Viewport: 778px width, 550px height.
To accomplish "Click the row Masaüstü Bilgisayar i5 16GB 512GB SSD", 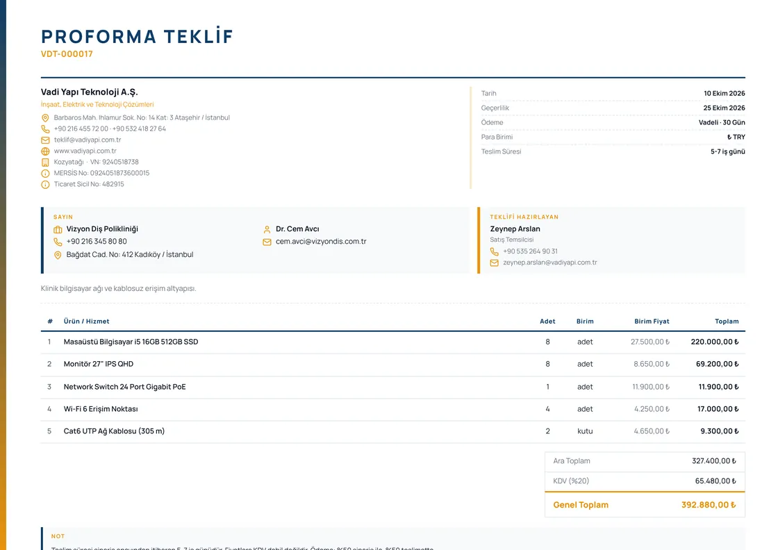I will pos(393,342).
